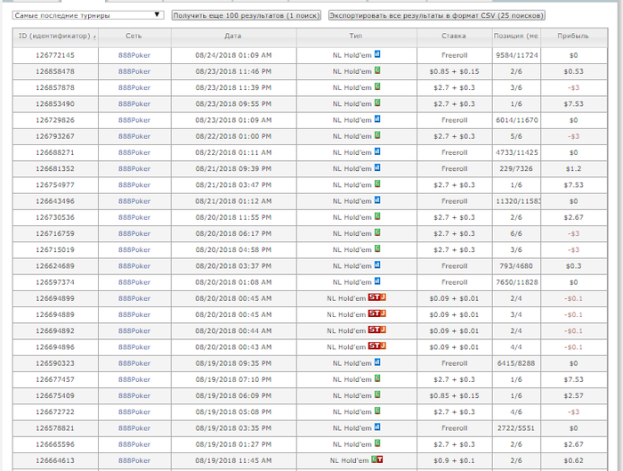Click blue type icon in row 126681352
The height and width of the screenshot is (471, 623).
click(x=377, y=167)
